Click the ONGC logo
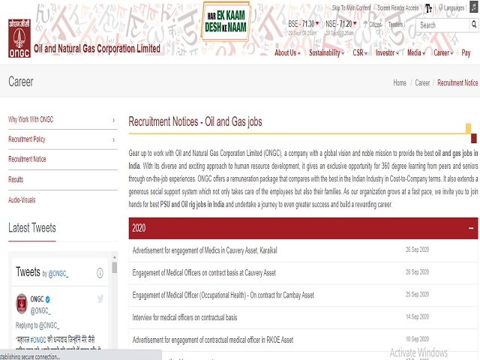 pyautogui.click(x=19, y=38)
